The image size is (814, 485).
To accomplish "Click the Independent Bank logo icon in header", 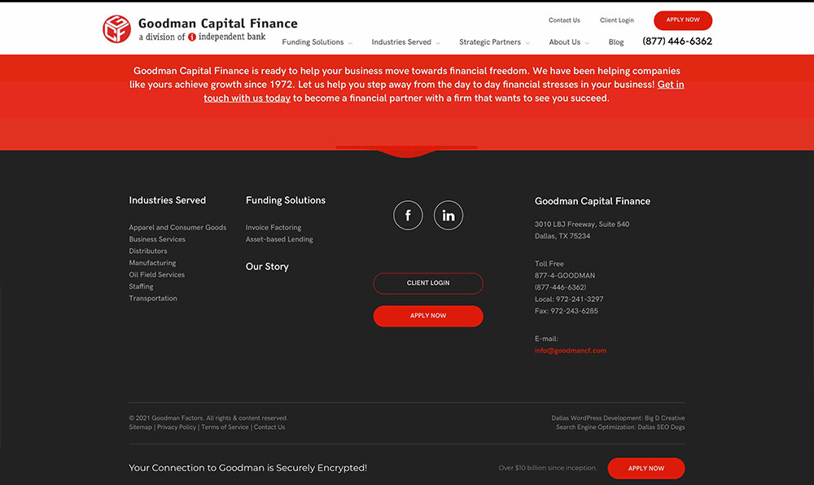I will [192, 37].
